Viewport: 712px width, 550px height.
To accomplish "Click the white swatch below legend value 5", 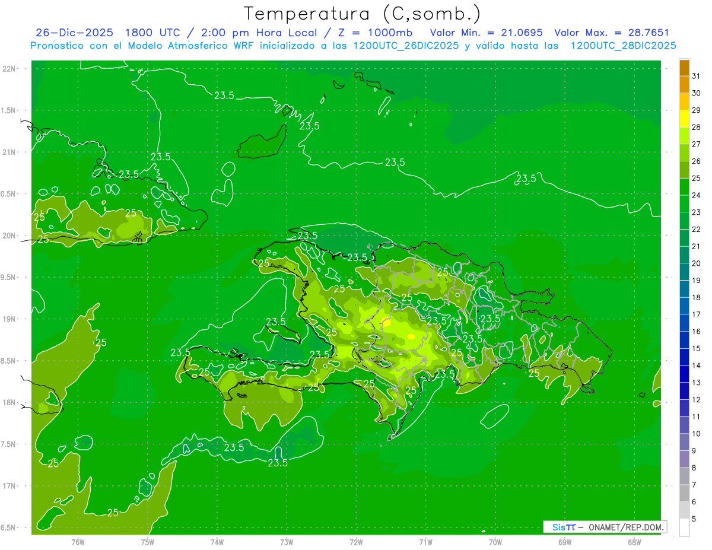I will pos(684,527).
